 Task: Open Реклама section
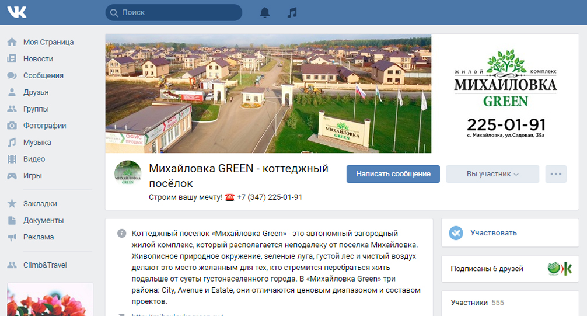[x=39, y=237]
